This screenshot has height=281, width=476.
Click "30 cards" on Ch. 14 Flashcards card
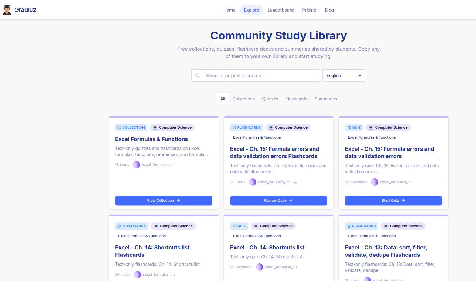123,275
